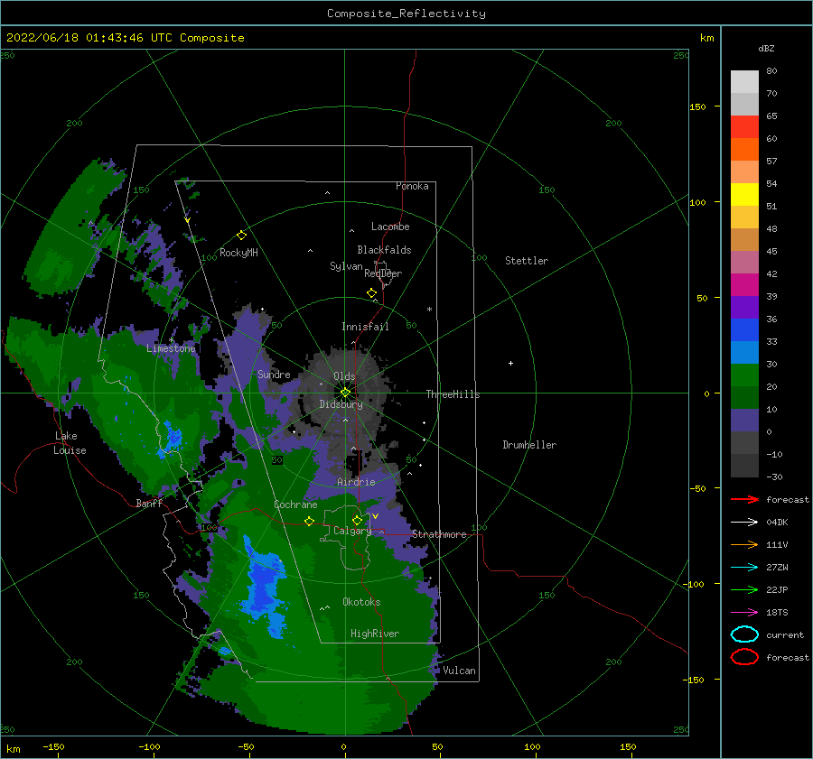Click the red forecast arrow in the legend
The width and height of the screenshot is (813, 759).
[x=744, y=499]
